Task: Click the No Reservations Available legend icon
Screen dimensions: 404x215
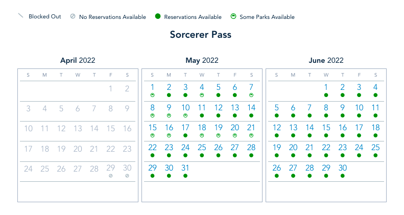Action: pos(73,16)
